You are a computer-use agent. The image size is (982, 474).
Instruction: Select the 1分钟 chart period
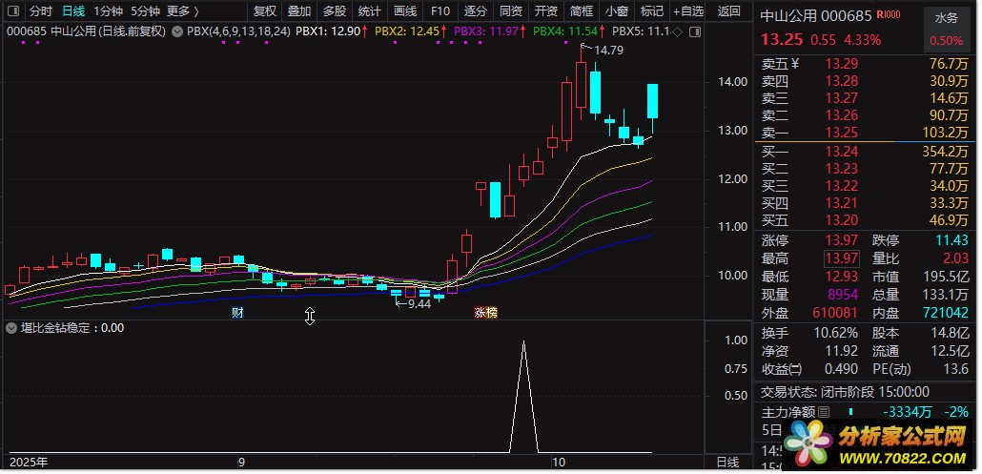[108, 11]
